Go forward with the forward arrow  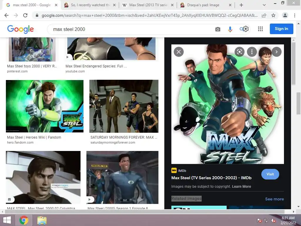(16, 15)
